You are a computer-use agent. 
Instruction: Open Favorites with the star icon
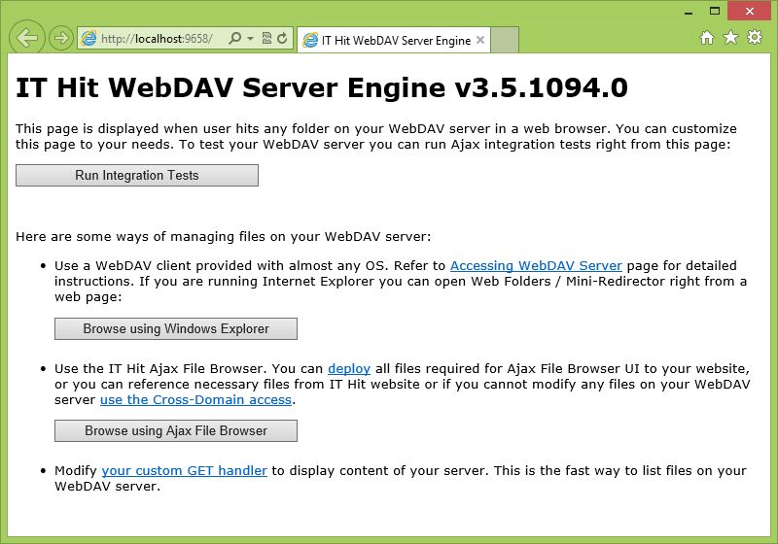coord(730,37)
